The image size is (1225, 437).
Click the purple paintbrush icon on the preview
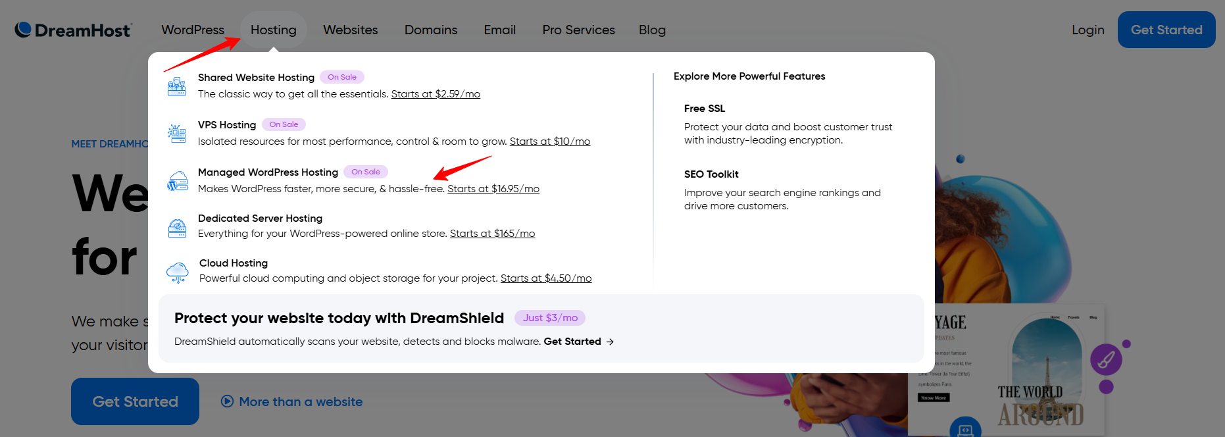click(1106, 359)
